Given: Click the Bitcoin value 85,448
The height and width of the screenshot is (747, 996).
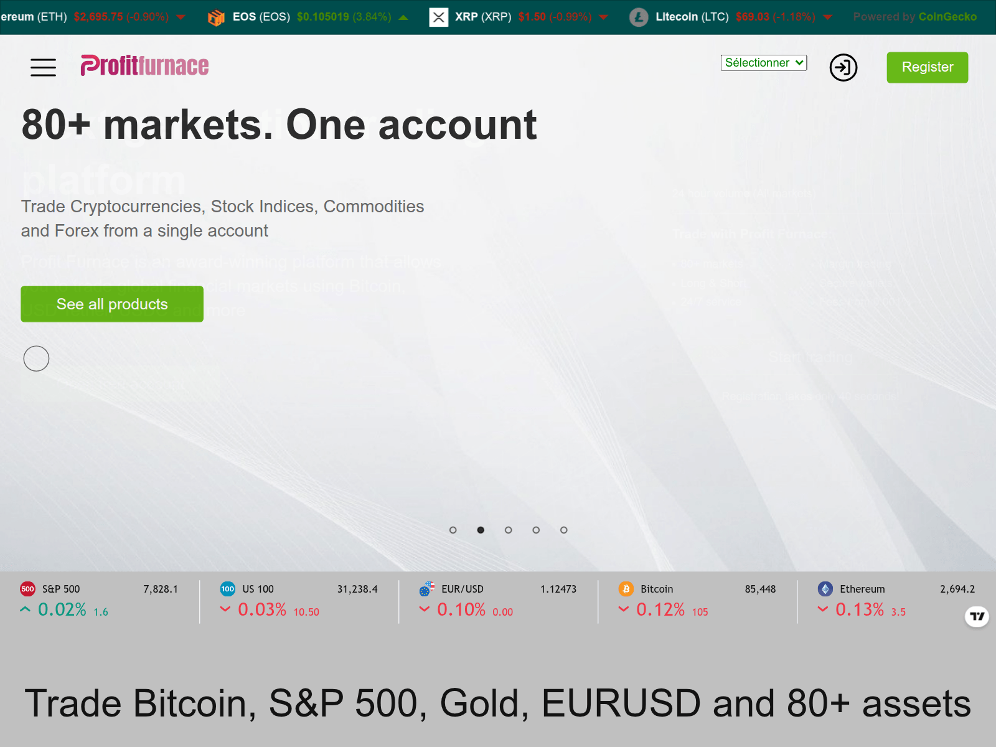Looking at the screenshot, I should point(760,589).
